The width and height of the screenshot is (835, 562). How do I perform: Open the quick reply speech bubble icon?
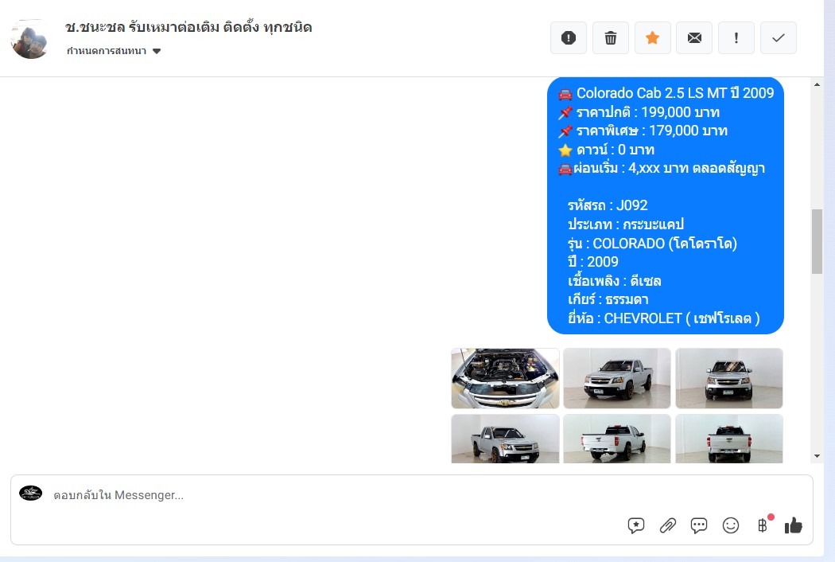[x=699, y=525]
